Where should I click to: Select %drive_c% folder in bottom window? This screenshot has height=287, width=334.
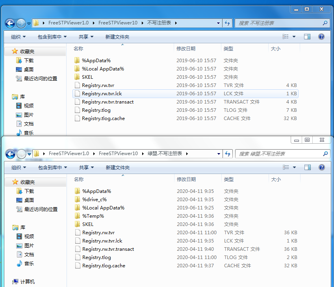(x=186, y=200)
